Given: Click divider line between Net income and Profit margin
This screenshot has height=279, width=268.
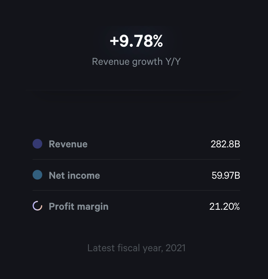Looking at the screenshot, I should click(136, 190).
